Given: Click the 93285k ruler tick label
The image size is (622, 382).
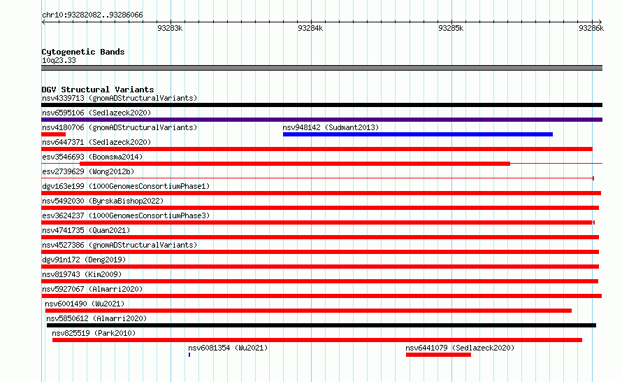Looking at the screenshot, I should [451, 28].
